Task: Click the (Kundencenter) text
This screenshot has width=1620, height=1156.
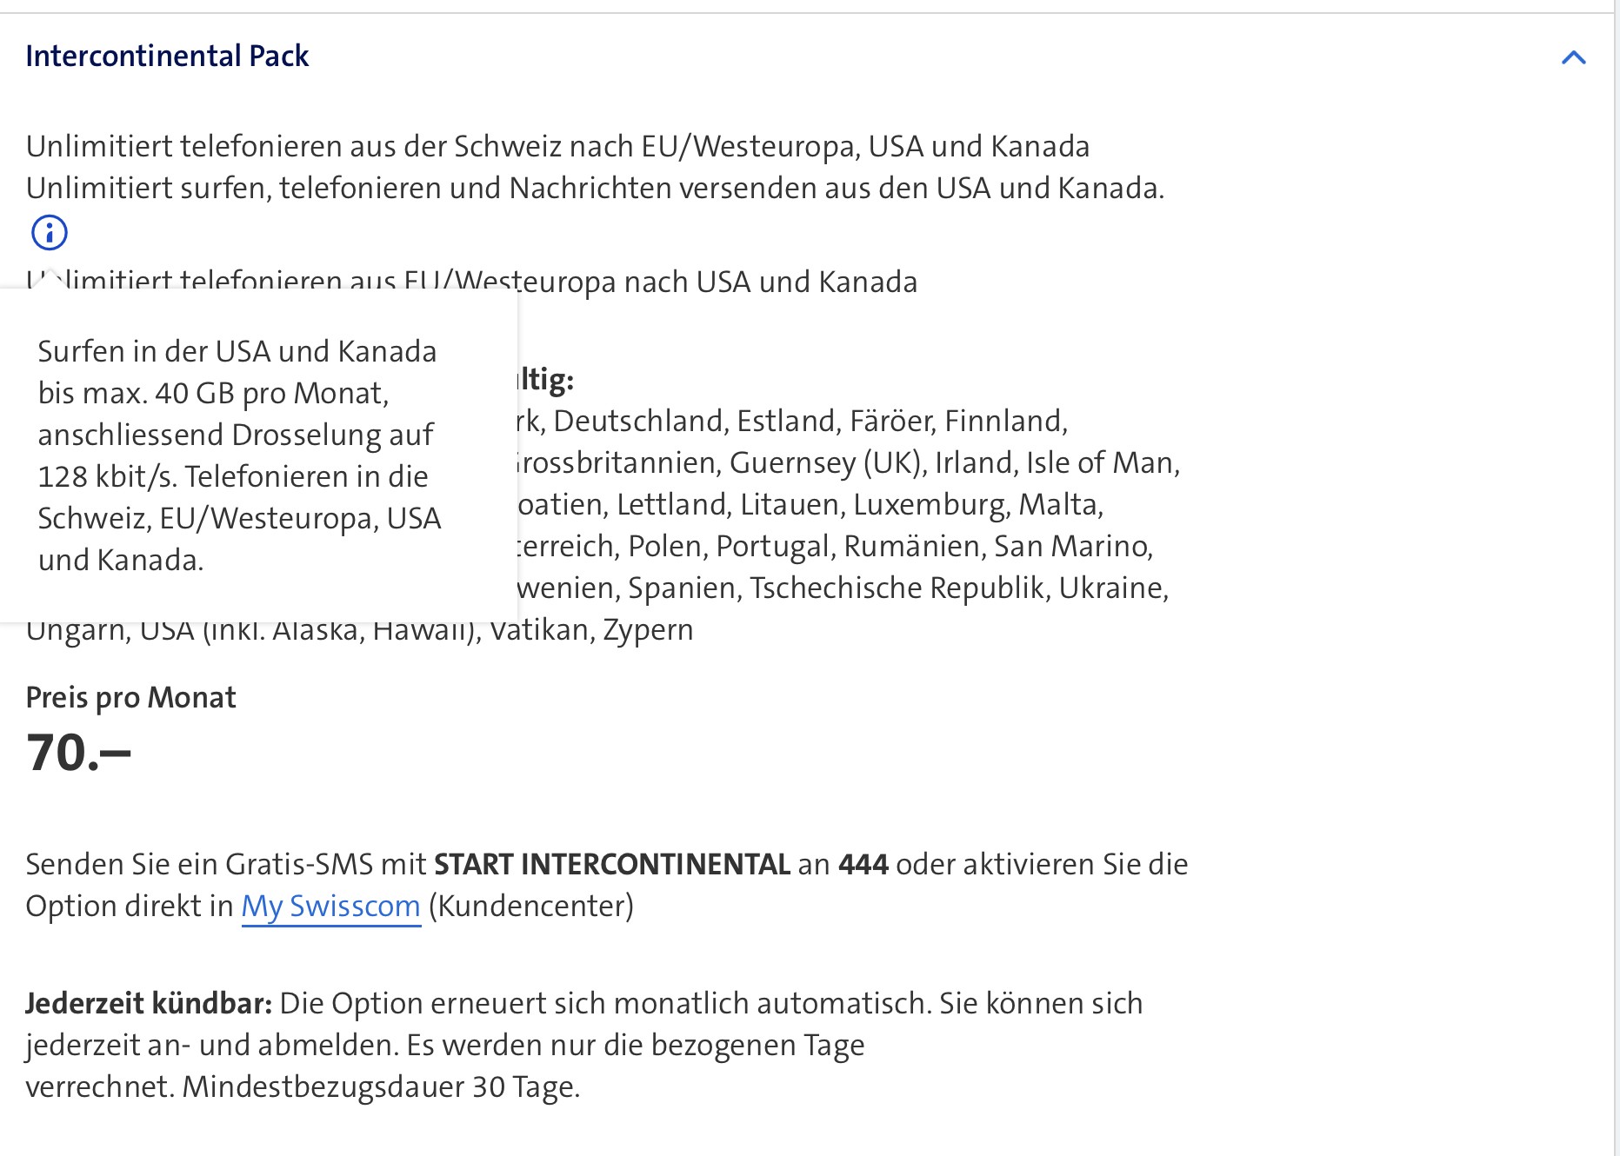Action: coord(531,906)
